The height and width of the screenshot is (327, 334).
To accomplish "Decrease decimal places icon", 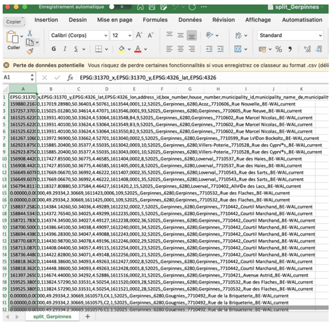I will 319,49.
